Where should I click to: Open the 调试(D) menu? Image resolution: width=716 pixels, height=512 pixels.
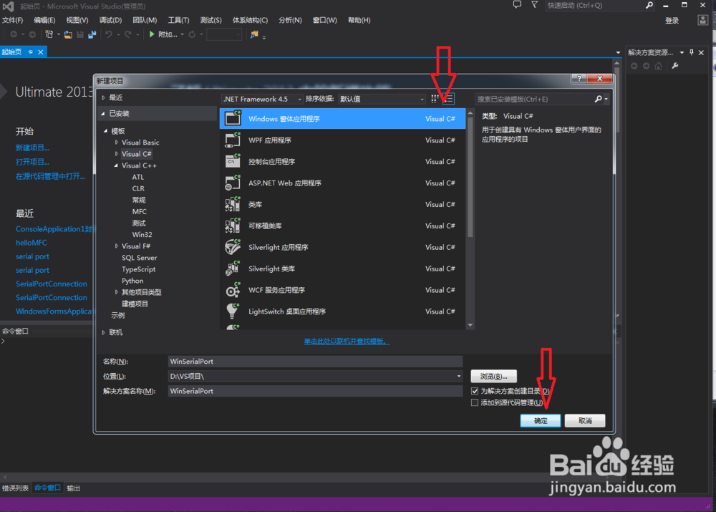click(x=110, y=20)
